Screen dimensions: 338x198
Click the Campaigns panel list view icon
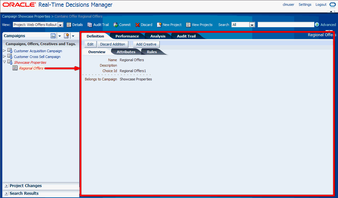53,36
